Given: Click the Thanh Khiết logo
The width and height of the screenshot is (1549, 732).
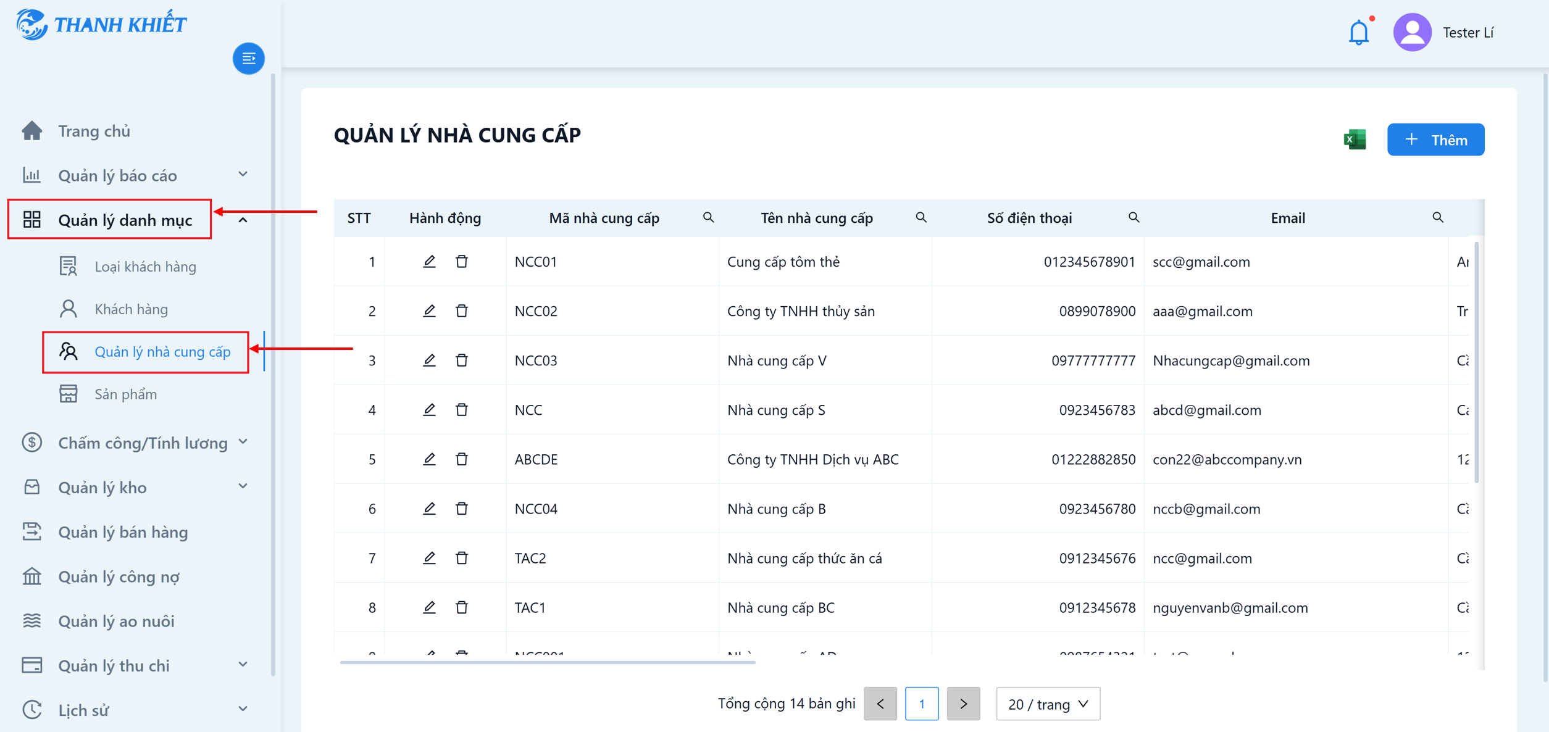Looking at the screenshot, I should 101,25.
